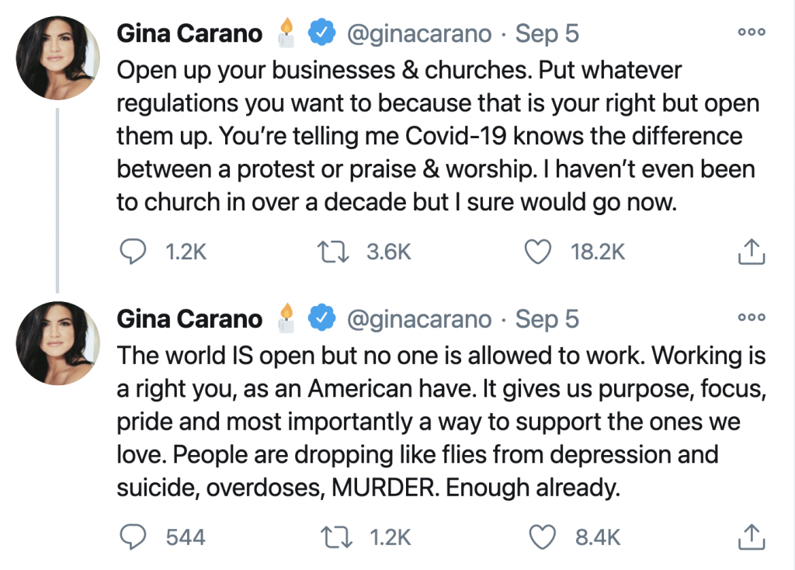Open the tweet text about businesses & churches
The image size is (795, 570).
coord(438,136)
